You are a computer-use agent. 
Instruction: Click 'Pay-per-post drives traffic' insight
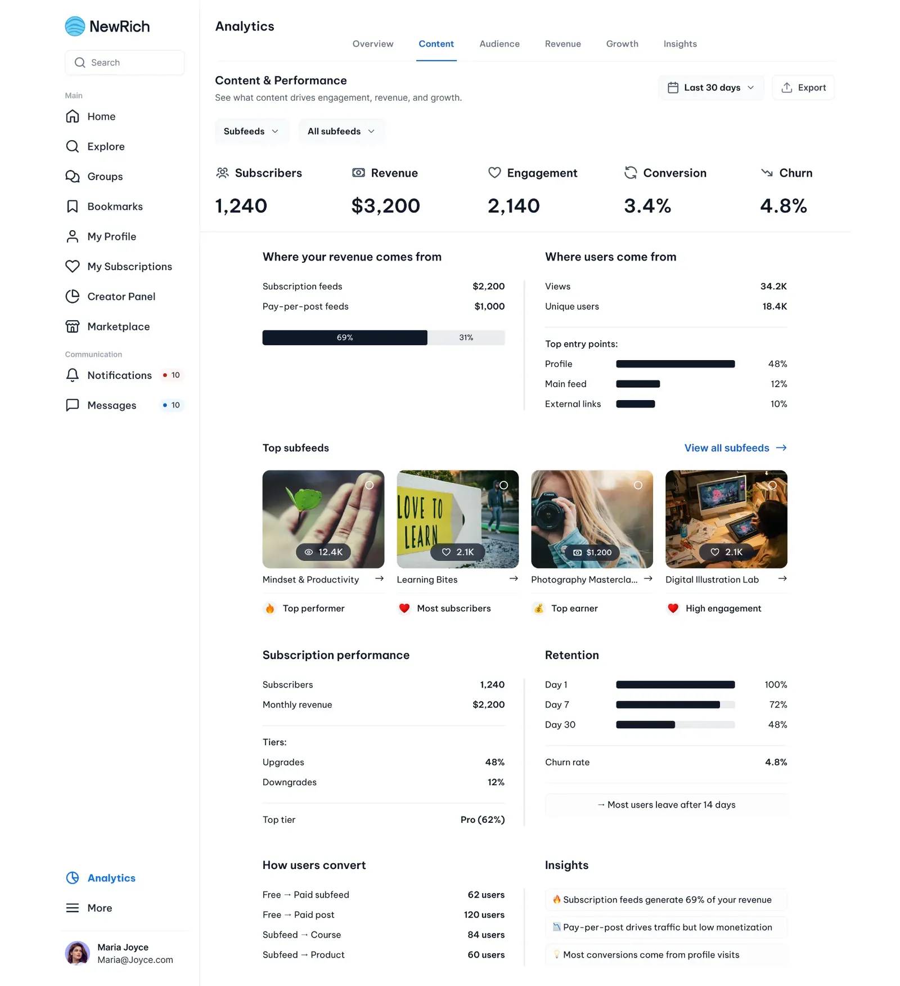point(666,927)
